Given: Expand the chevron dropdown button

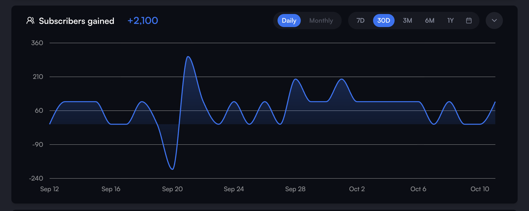Looking at the screenshot, I should (494, 20).
